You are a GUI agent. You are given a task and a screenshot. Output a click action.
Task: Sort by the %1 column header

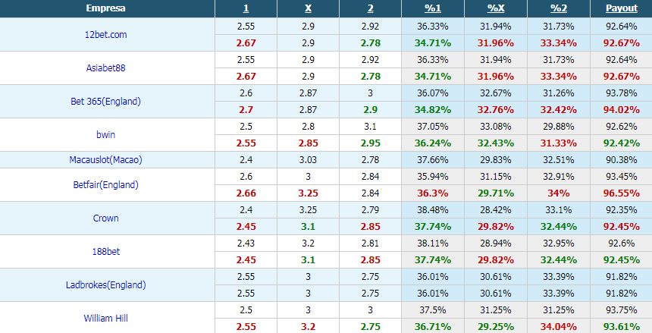coord(432,8)
